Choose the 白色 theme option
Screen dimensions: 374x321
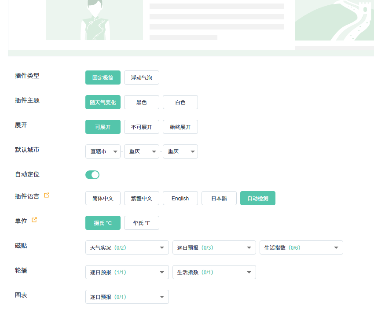pyautogui.click(x=180, y=102)
